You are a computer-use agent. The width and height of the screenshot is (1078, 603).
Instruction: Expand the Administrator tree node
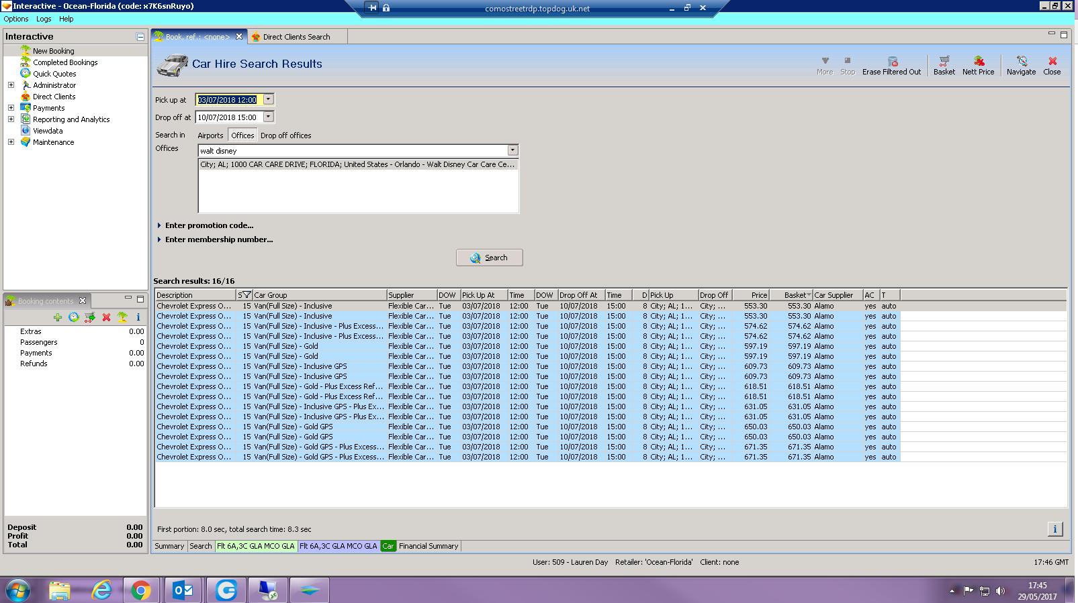[x=11, y=85]
